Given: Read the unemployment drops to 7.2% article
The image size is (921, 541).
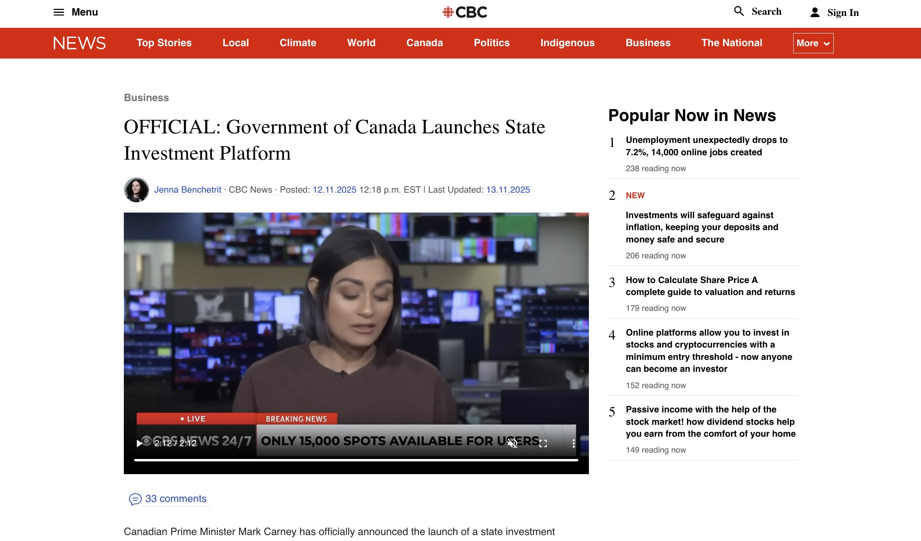Looking at the screenshot, I should [x=706, y=146].
